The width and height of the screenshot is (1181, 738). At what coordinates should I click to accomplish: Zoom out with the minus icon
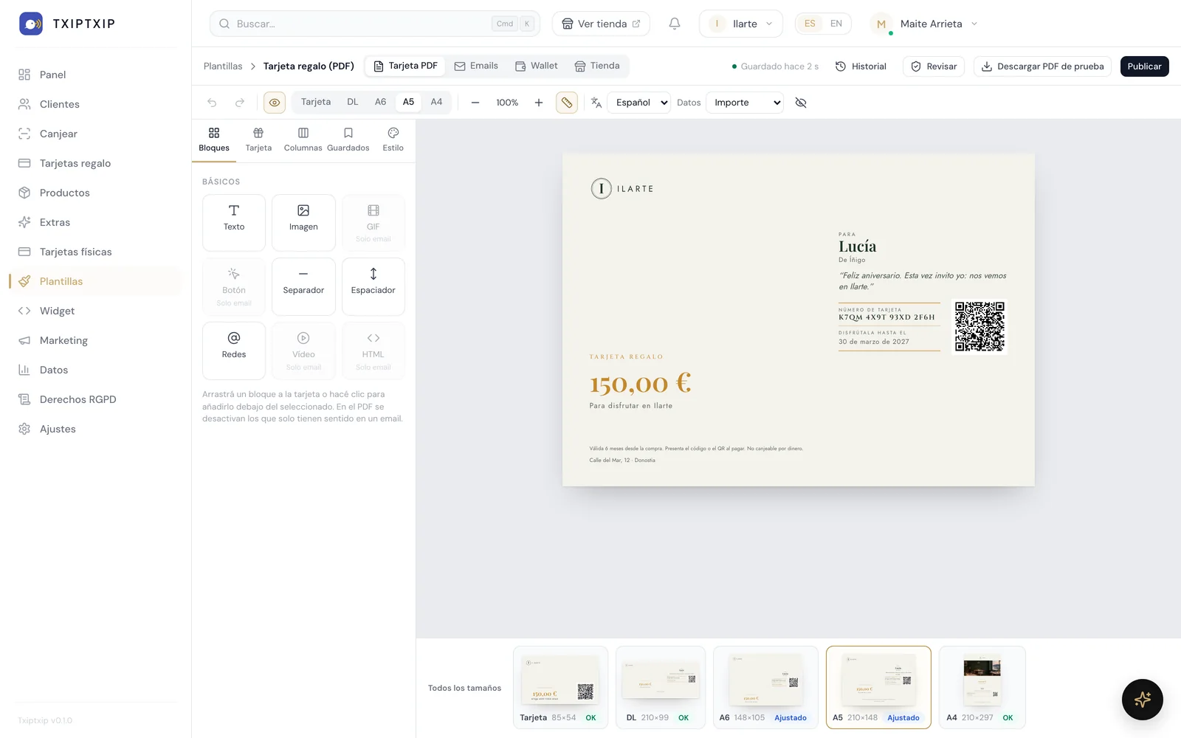point(475,103)
